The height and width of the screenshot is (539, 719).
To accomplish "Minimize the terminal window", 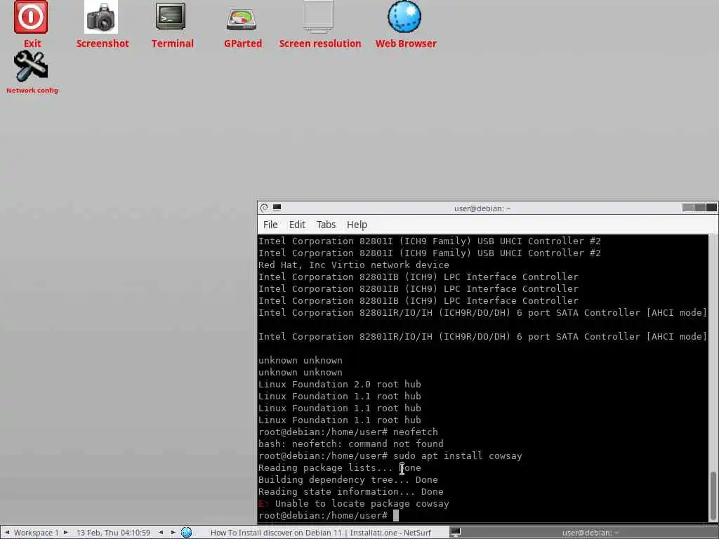I will pos(688,208).
